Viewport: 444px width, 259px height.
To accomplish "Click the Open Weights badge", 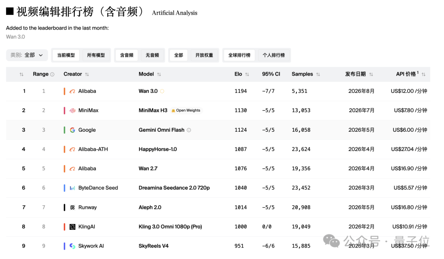I will (x=186, y=110).
